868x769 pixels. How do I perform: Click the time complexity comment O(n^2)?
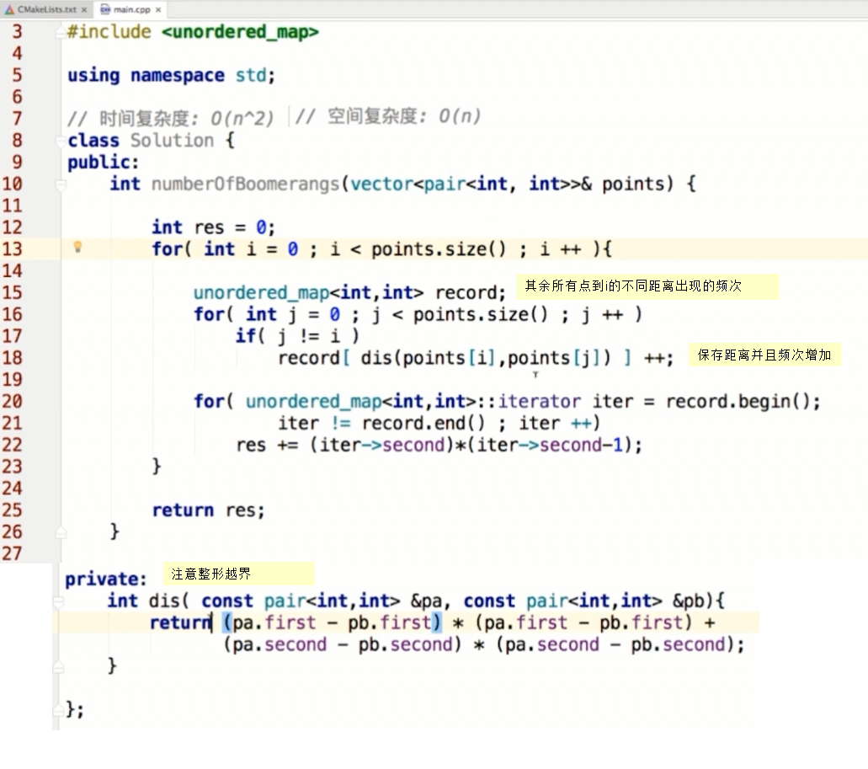[171, 119]
